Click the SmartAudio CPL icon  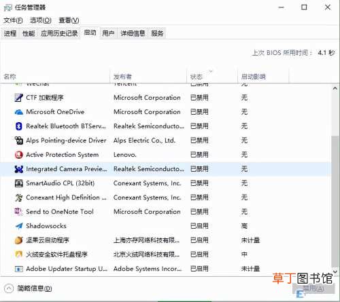coord(18,183)
